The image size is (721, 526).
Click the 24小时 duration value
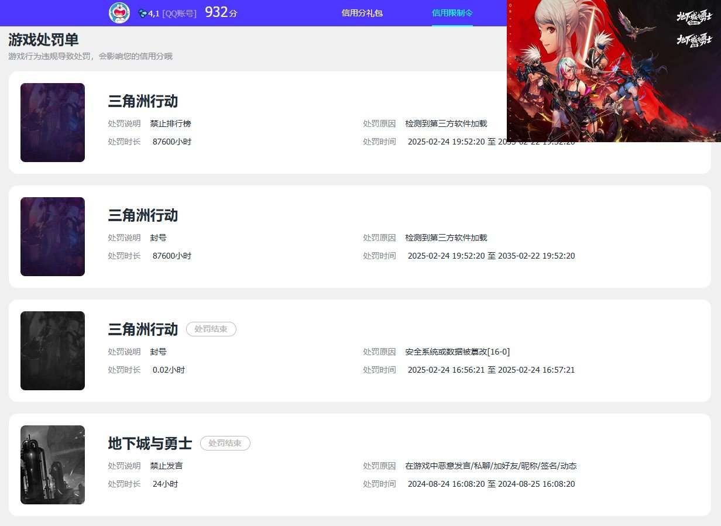[165, 484]
